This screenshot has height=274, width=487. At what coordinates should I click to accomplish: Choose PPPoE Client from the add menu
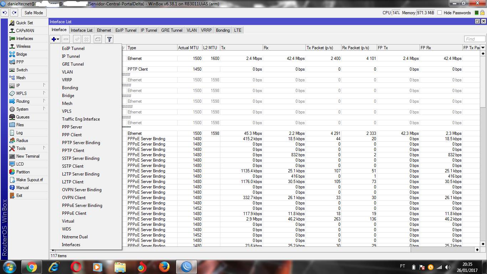[86, 213]
